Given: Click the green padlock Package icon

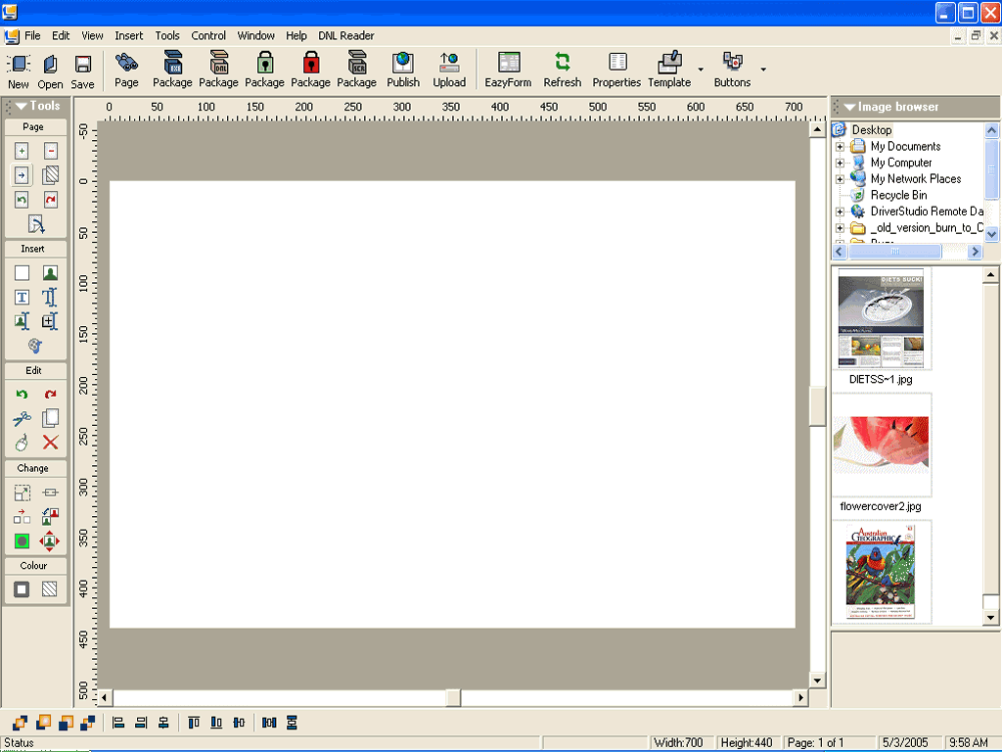Looking at the screenshot, I should click(264, 63).
